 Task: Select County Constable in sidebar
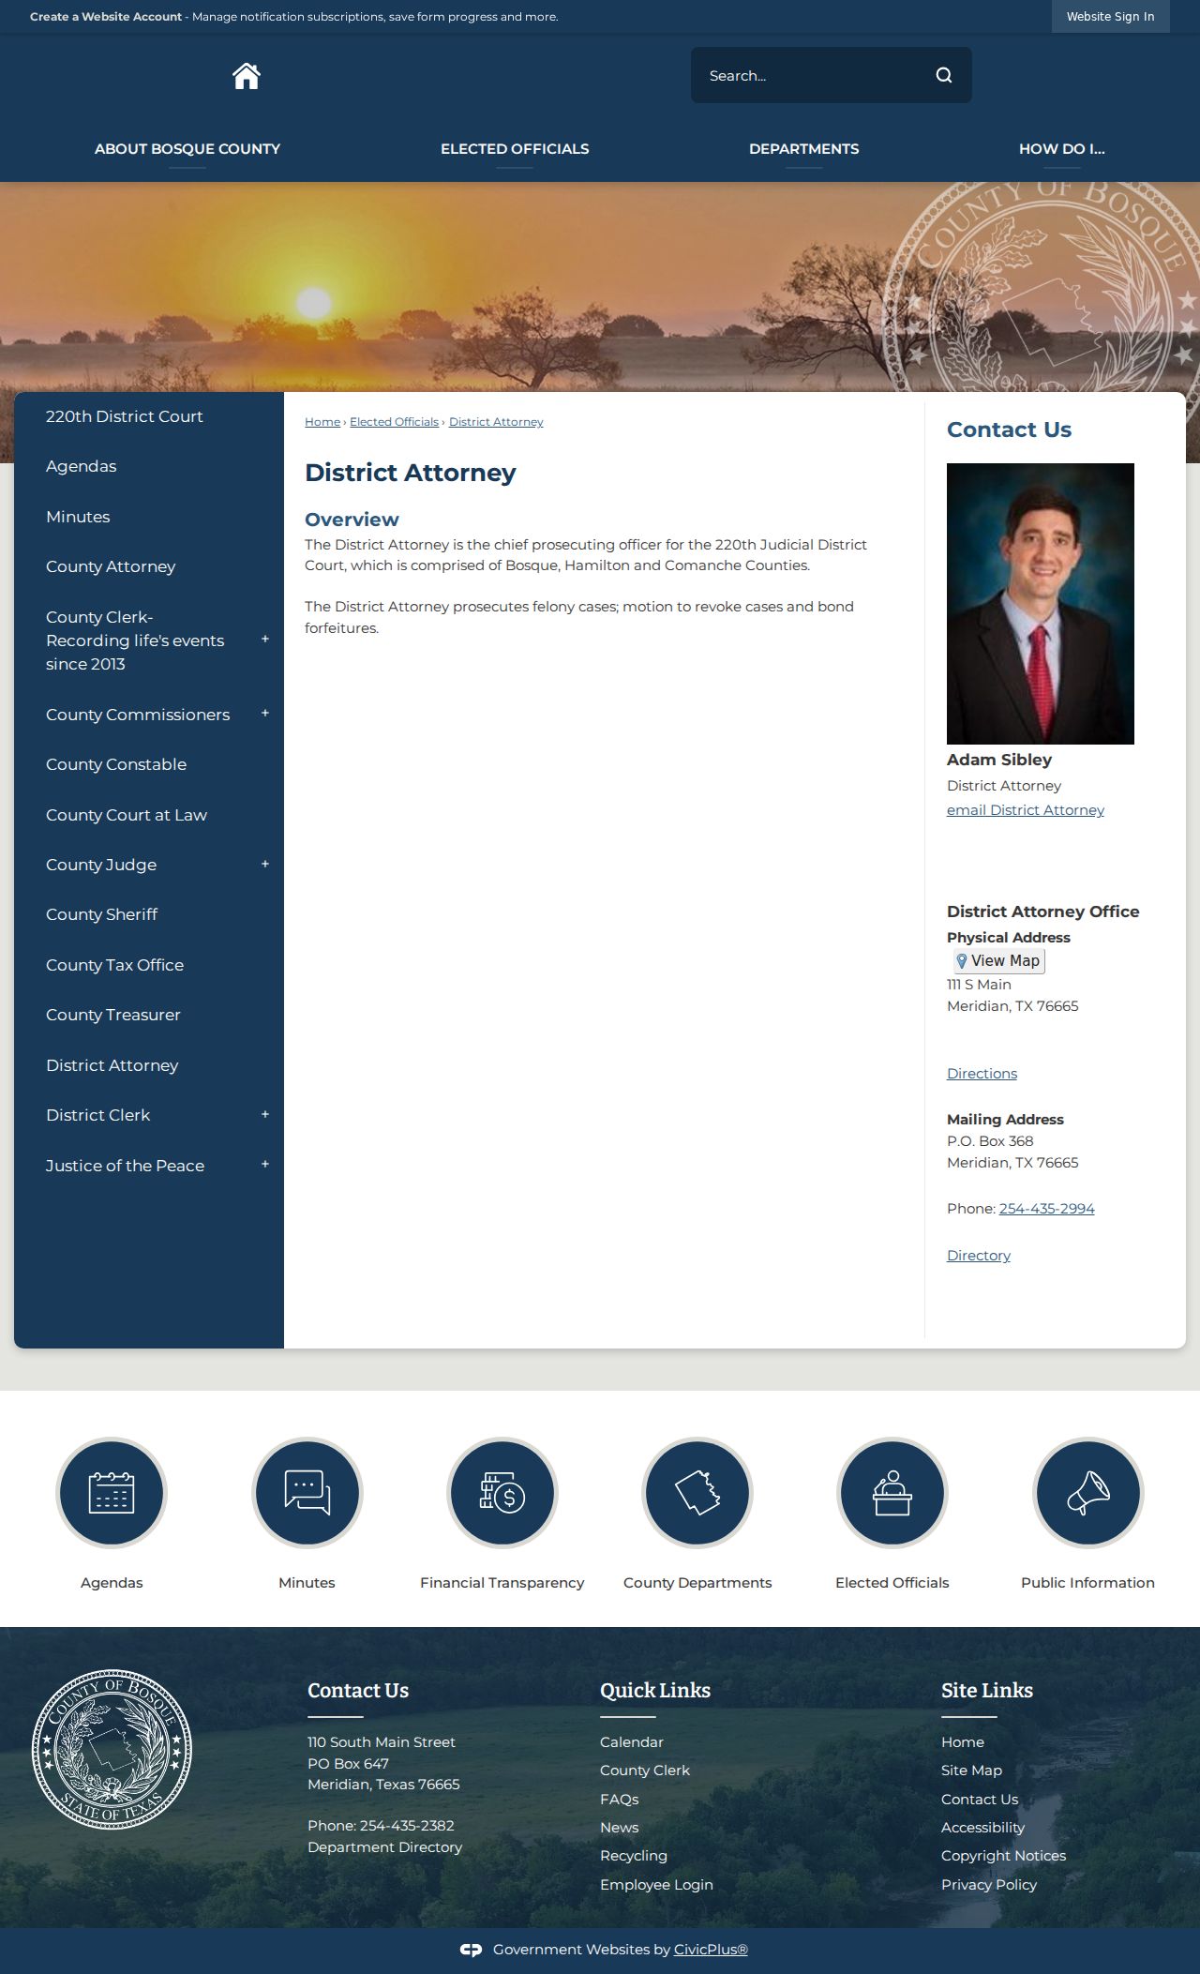pos(116,764)
